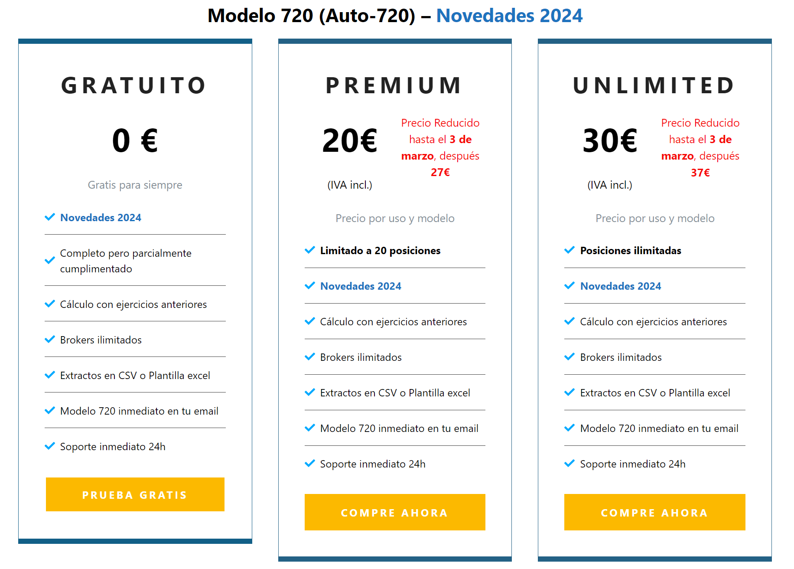Click the checkmark beside Extractos en CSV o Plantilla excel in Premium

click(x=309, y=392)
